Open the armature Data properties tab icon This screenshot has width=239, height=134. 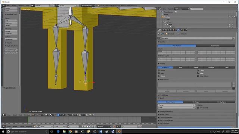coord(179,30)
